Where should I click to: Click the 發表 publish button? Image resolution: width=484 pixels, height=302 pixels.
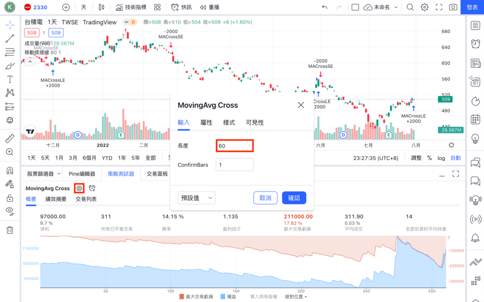pyautogui.click(x=472, y=8)
